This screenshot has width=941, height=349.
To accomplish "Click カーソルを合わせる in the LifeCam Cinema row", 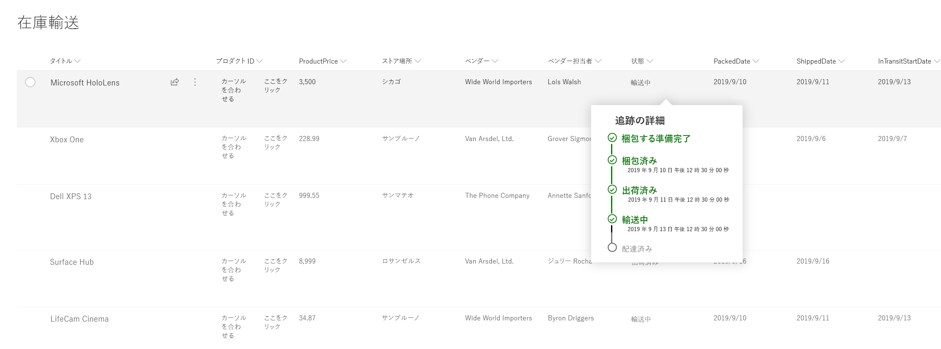I will (234, 326).
